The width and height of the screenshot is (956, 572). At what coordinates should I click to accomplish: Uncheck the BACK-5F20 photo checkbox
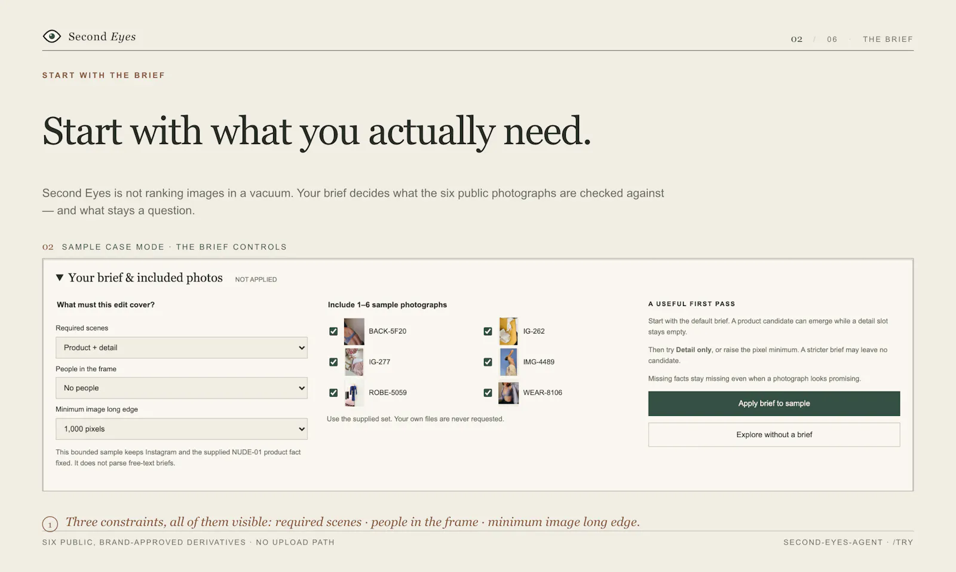(x=333, y=331)
